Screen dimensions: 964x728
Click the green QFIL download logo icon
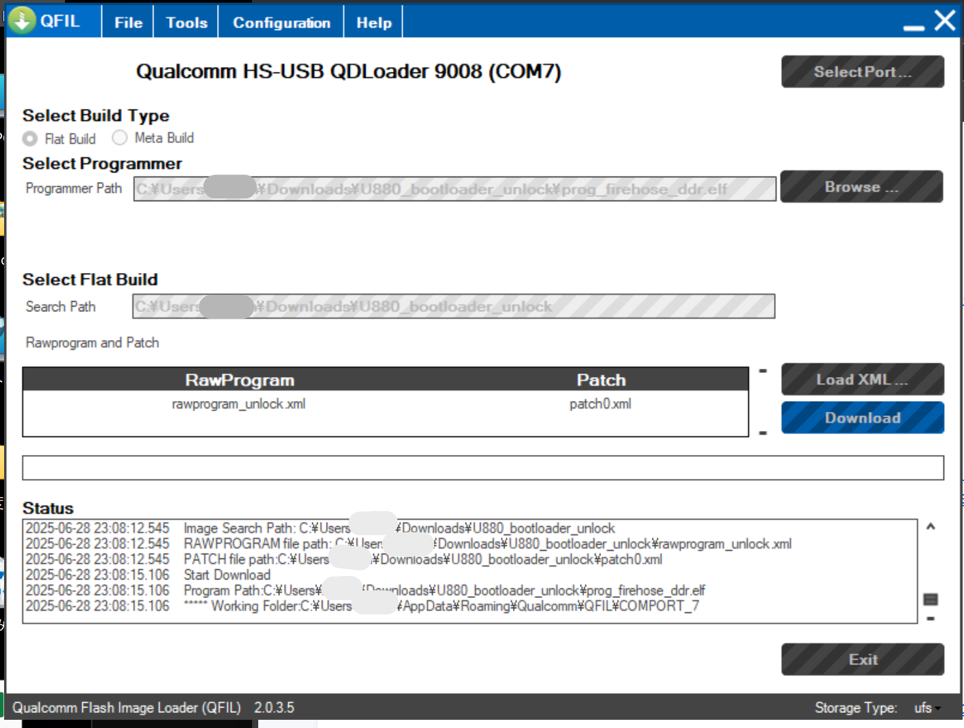point(22,21)
